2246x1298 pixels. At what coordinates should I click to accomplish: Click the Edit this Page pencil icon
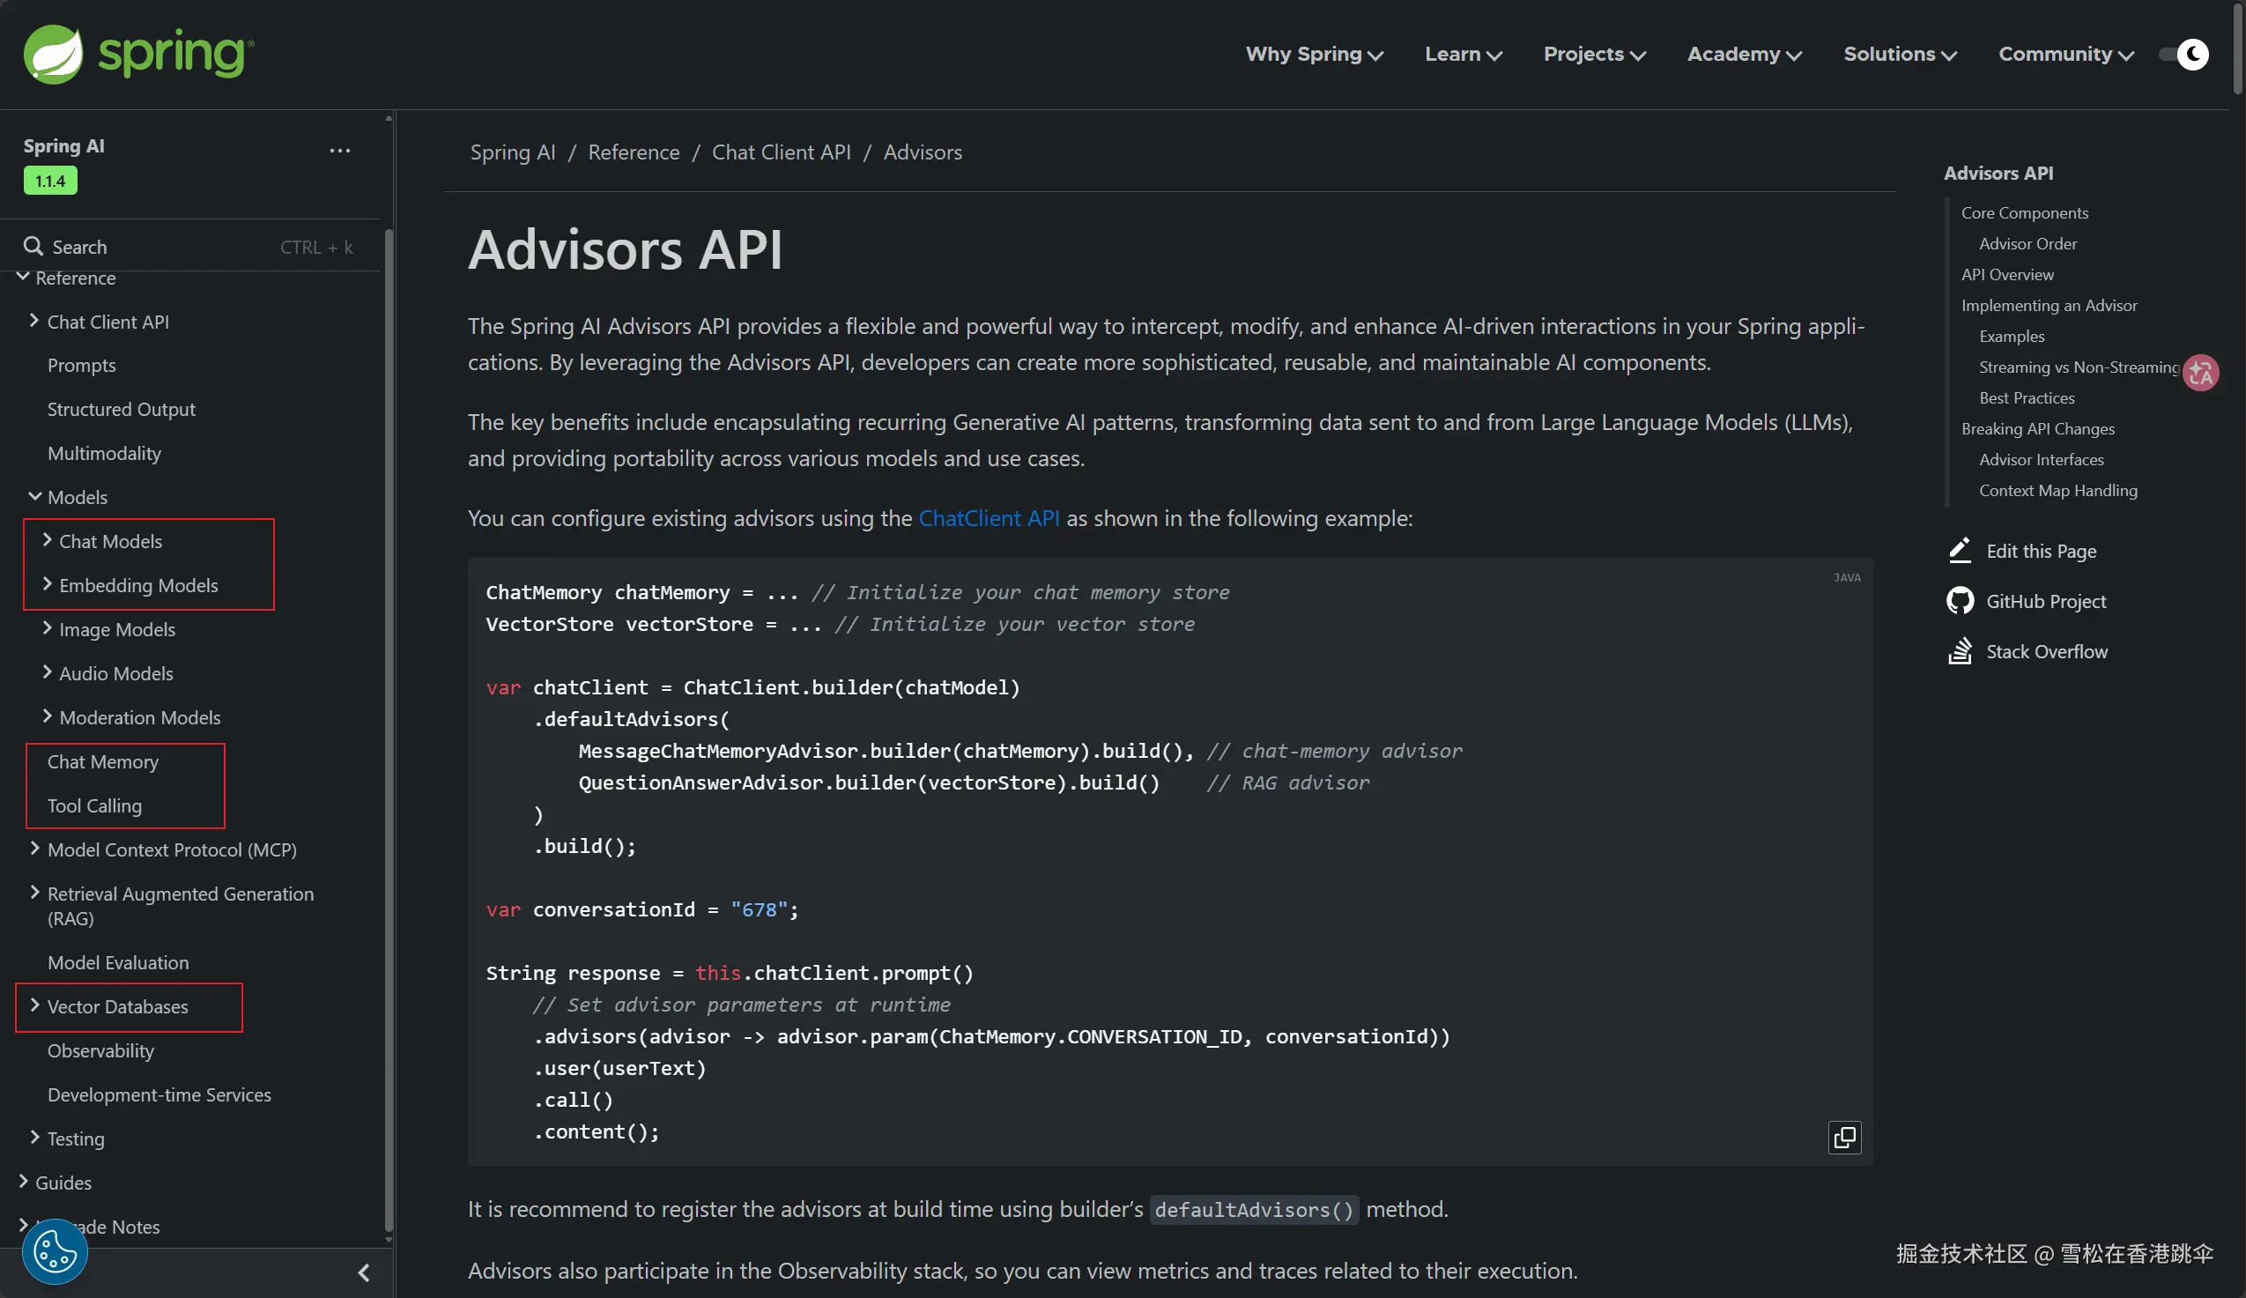(1959, 551)
